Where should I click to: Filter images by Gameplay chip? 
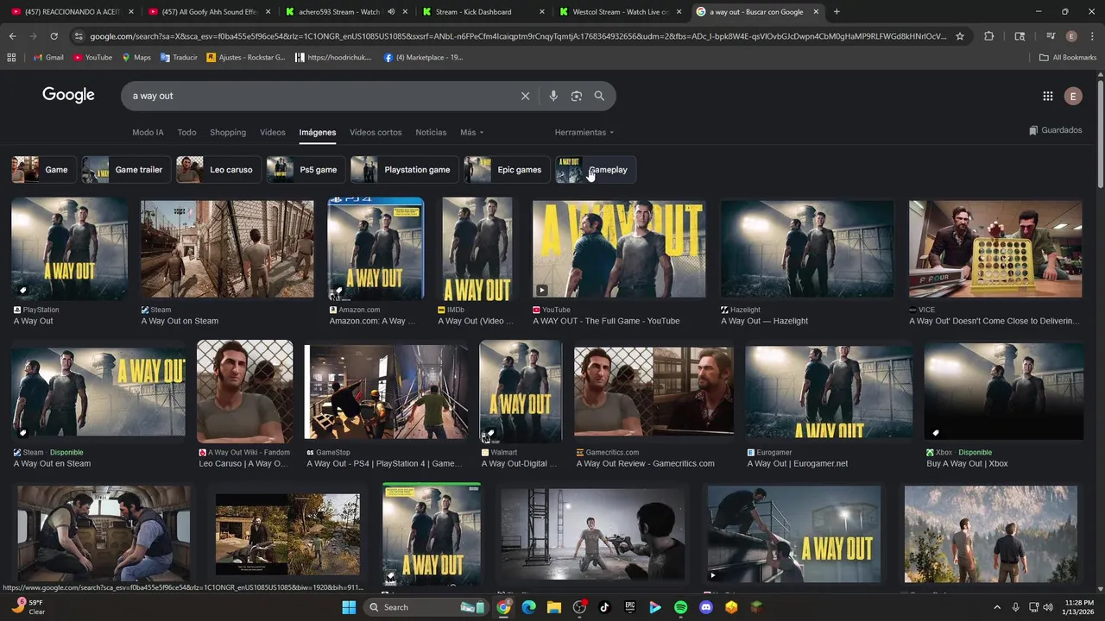595,170
